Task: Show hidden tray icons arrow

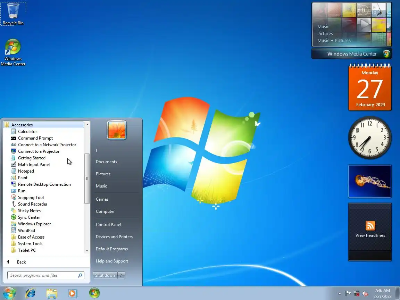Action: tap(340, 294)
